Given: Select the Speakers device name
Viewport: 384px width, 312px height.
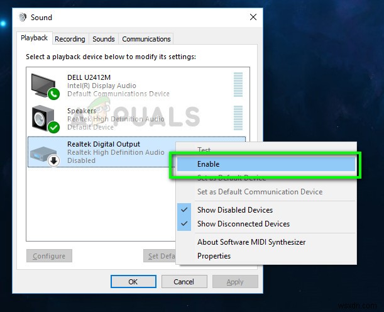Looking at the screenshot, I should click(82, 111).
